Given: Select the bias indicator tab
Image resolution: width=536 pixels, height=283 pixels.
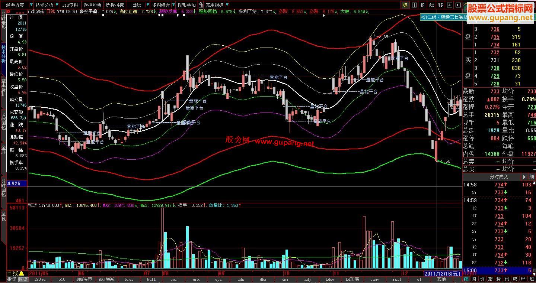Looking at the screenshot, I should [x=129, y=279].
